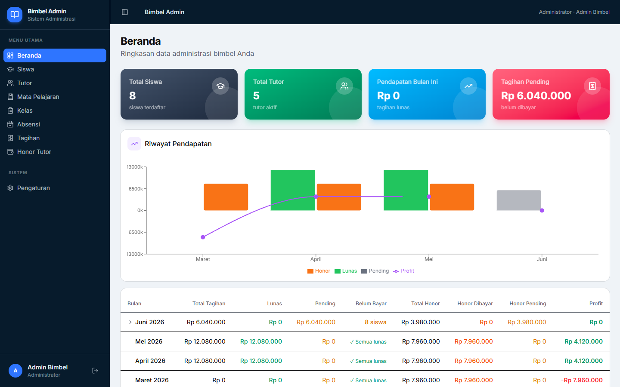
Task: Click the Riwayat Pendapatan trend icon
Action: click(134, 144)
